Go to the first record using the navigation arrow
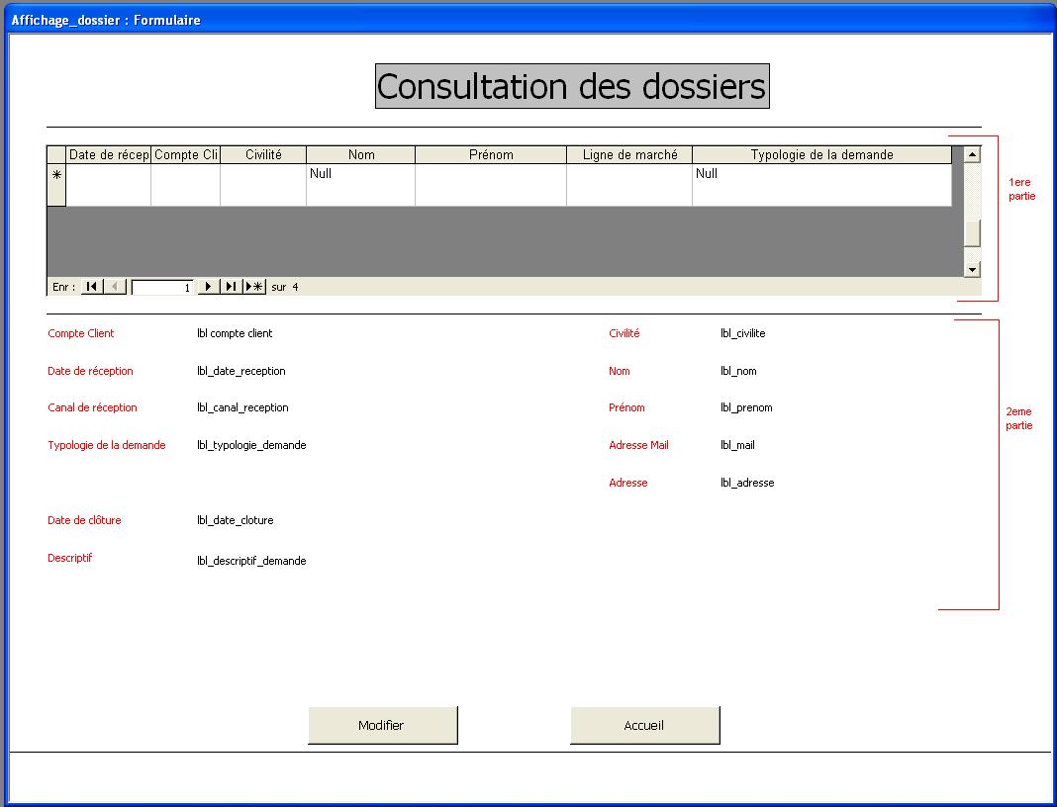Image resolution: width=1057 pixels, height=807 pixels. click(x=92, y=286)
